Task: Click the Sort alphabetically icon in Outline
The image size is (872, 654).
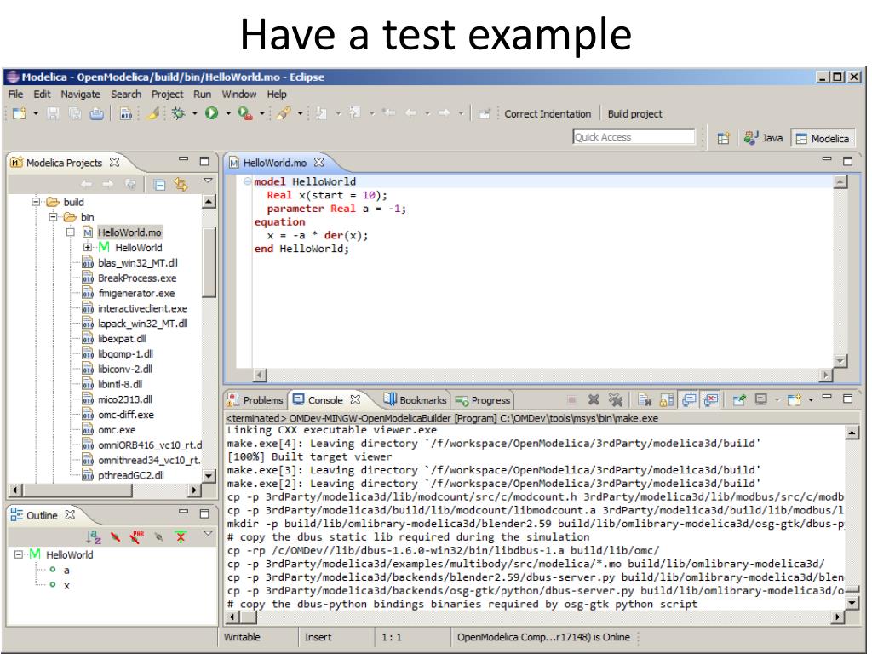Action: pyautogui.click(x=94, y=536)
